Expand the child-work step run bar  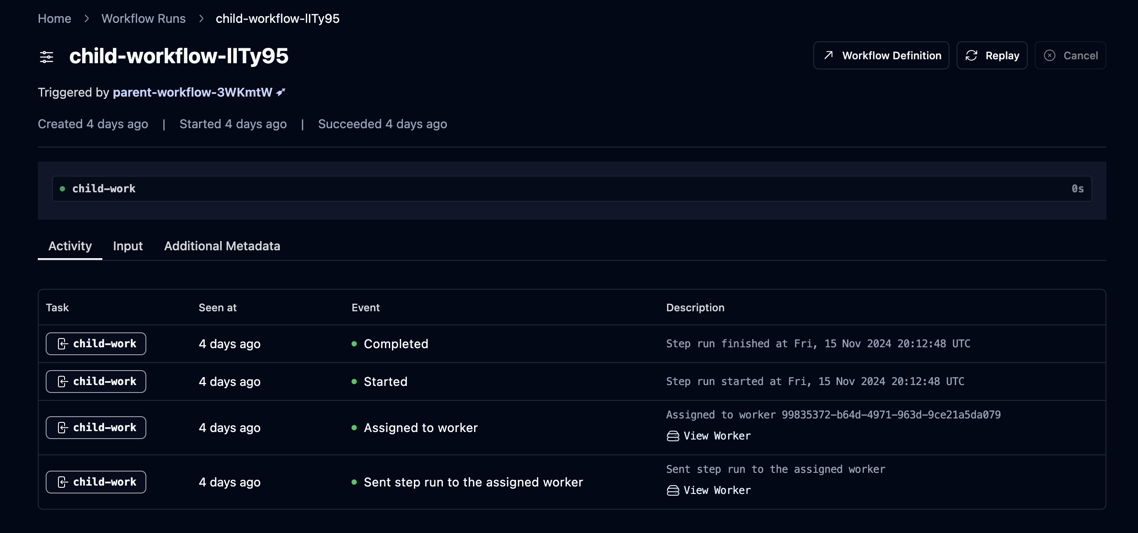coord(571,188)
